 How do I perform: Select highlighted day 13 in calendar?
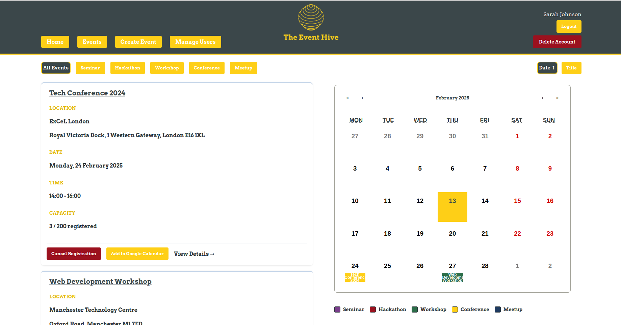(452, 207)
